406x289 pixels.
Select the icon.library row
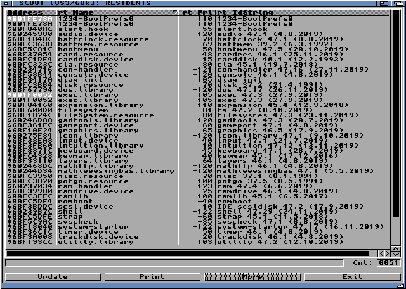pos(197,136)
